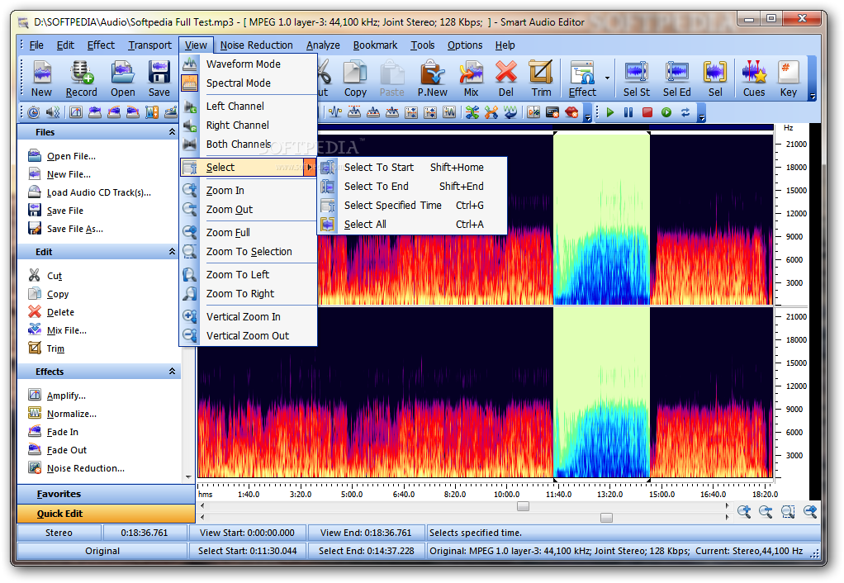Click the speaker with waves icon

coord(53,112)
